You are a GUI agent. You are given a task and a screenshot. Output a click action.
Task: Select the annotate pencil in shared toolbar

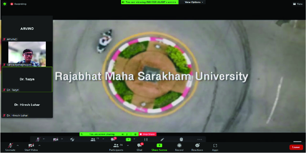click(x=162, y=139)
